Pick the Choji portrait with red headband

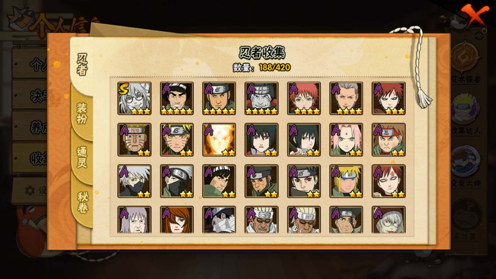(389, 139)
